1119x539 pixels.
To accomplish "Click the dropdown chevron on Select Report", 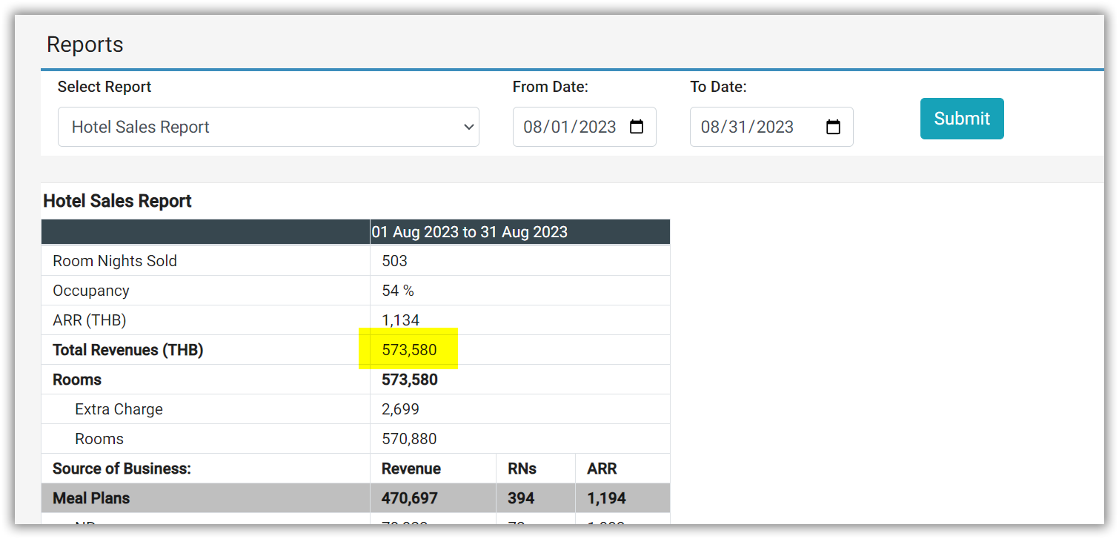I will 468,126.
